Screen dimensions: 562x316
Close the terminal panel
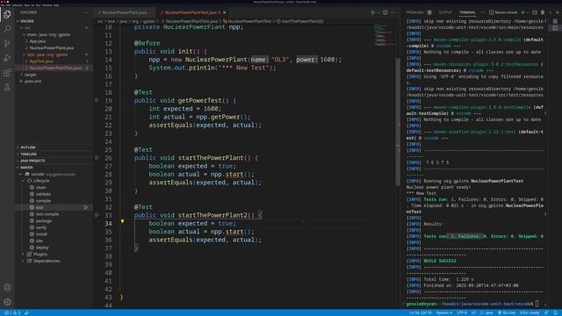pos(558,12)
